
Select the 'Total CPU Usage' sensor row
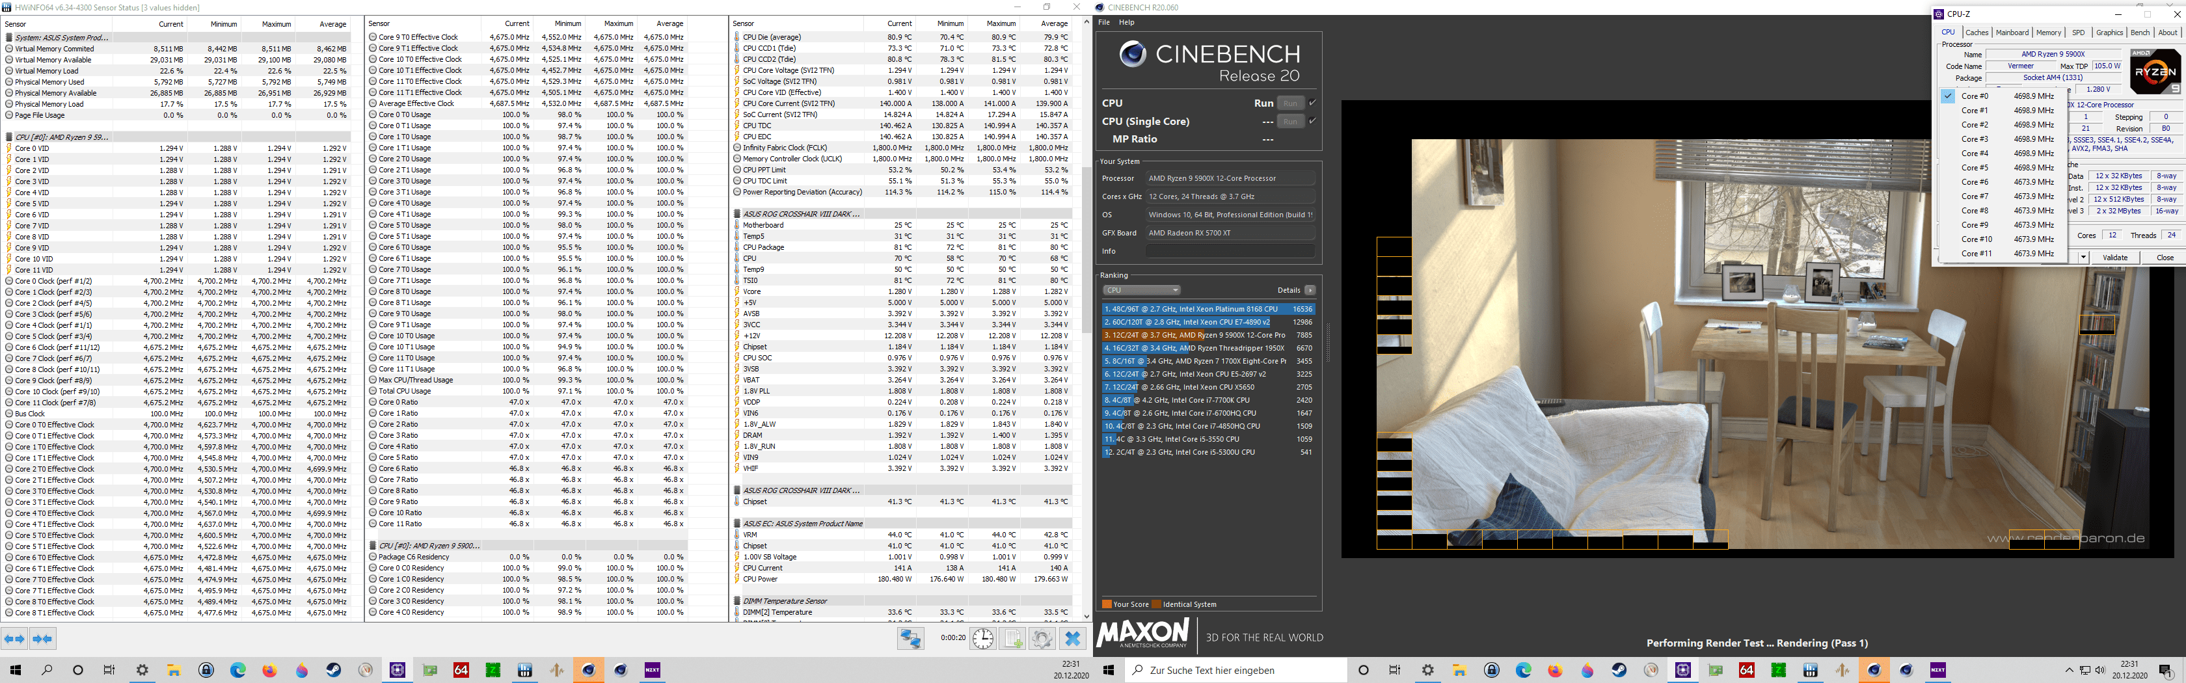click(527, 391)
